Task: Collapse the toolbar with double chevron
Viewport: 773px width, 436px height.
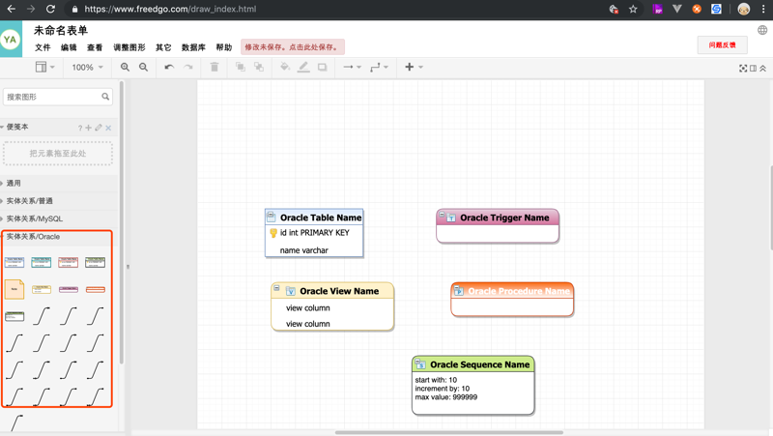Action: (762, 69)
